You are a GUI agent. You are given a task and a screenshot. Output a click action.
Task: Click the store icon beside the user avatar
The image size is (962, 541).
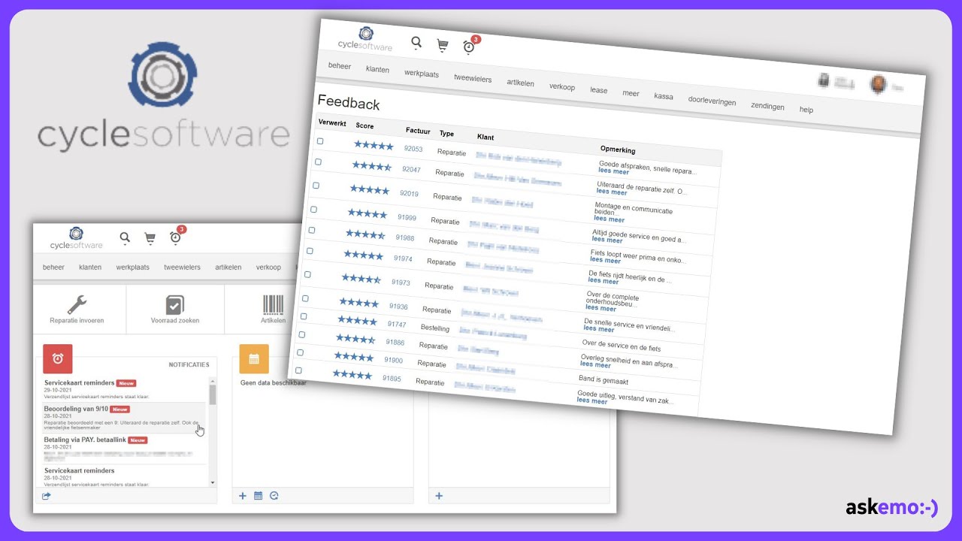pos(824,80)
